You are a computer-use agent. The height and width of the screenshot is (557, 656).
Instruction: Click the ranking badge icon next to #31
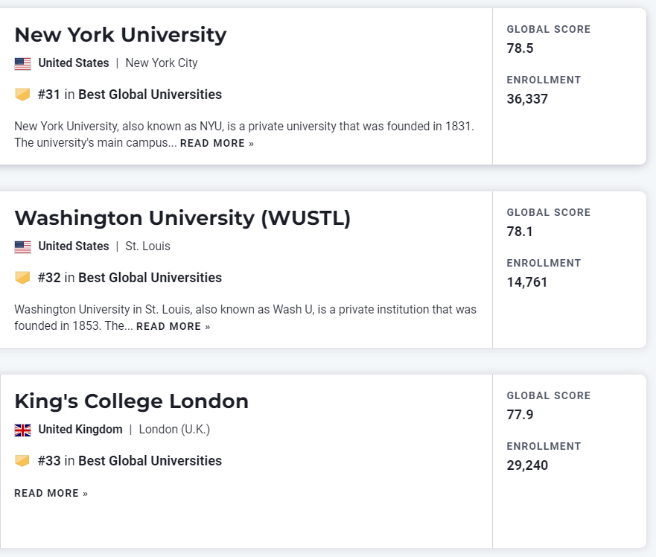click(x=22, y=95)
